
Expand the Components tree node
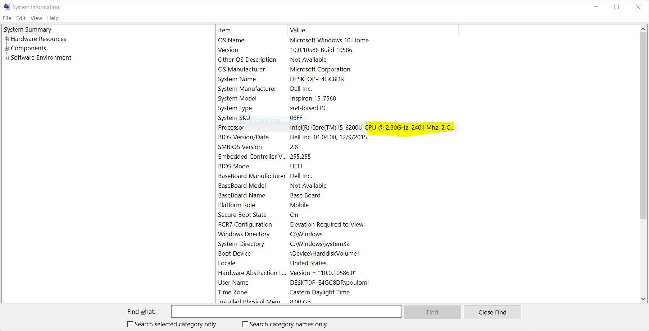tap(6, 48)
